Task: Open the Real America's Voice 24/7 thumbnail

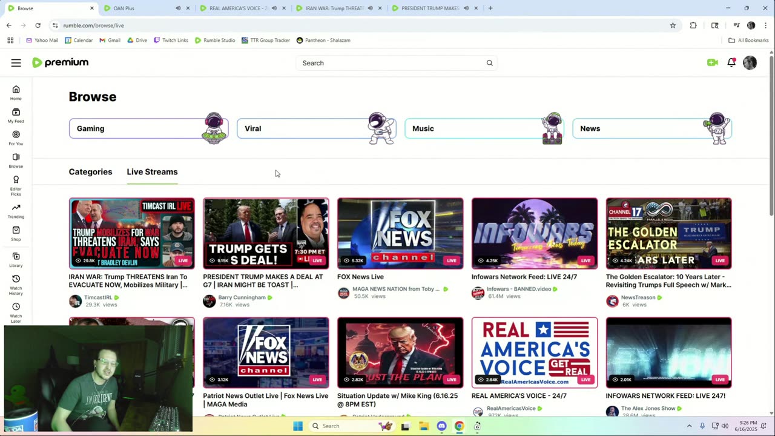Action: 535,352
